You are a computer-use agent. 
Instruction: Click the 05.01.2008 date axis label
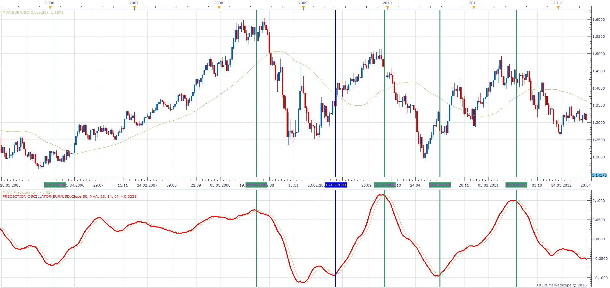point(220,185)
